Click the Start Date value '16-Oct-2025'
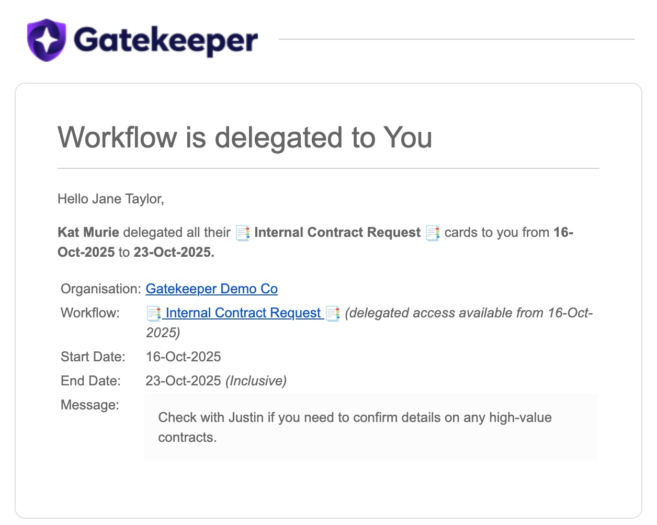The image size is (657, 525). click(x=183, y=357)
